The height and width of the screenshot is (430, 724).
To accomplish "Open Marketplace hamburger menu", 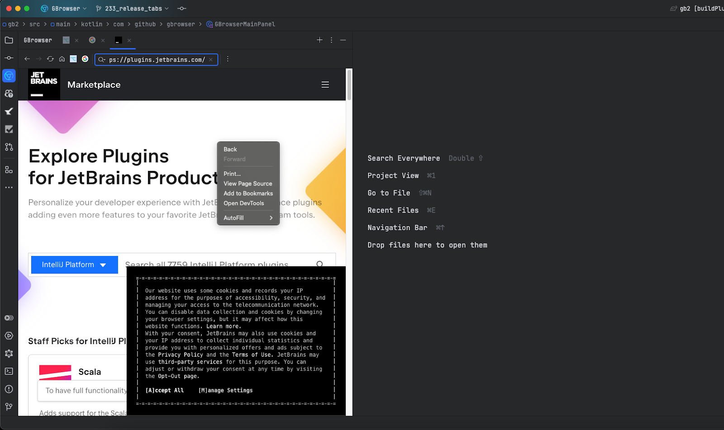I will point(325,85).
